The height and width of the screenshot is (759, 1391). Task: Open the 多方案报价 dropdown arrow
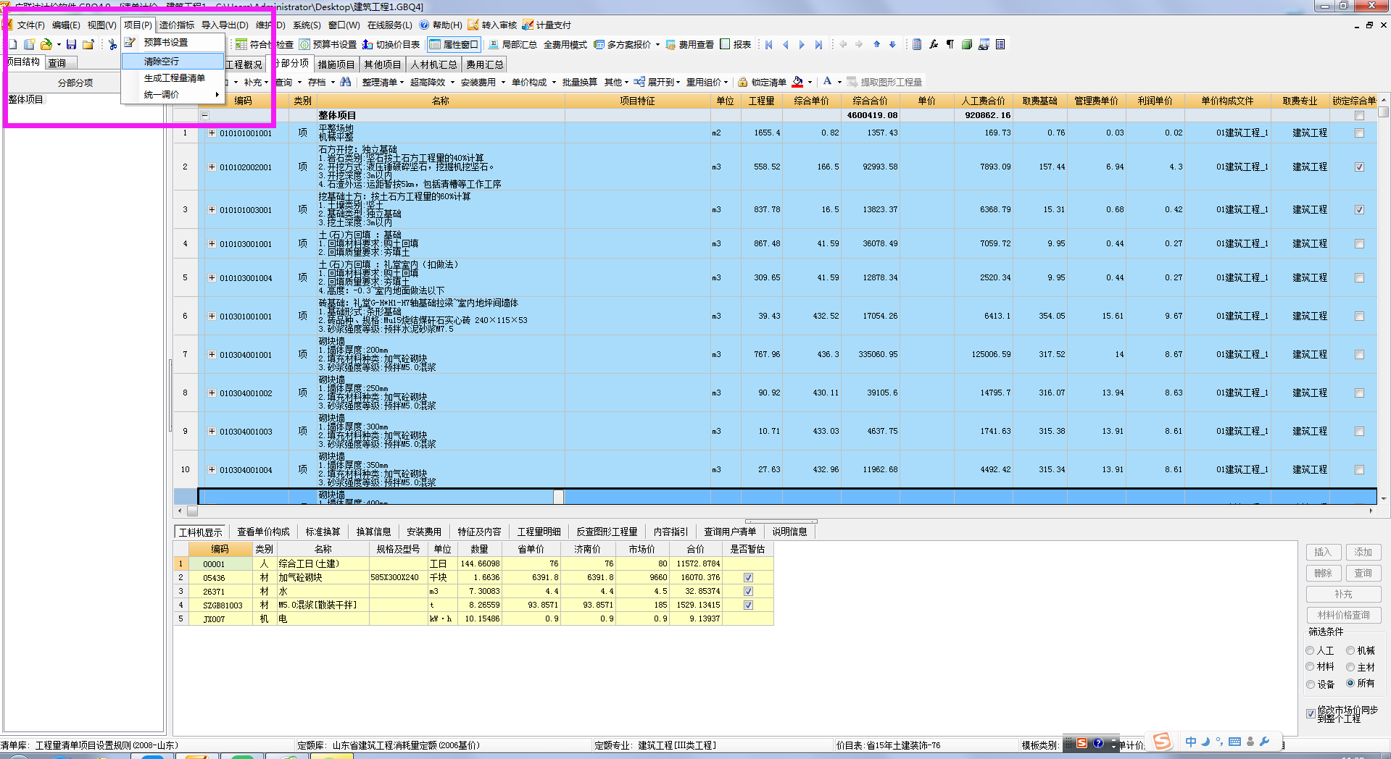(x=658, y=44)
